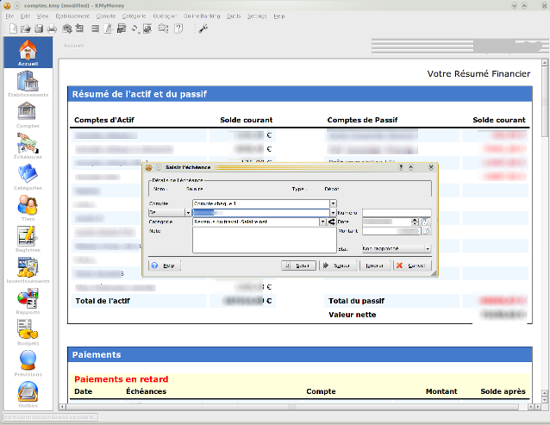Click the pencil-and-page edit toolbar icon
Image resolution: width=550 pixels, height=425 pixels.
(x=108, y=28)
